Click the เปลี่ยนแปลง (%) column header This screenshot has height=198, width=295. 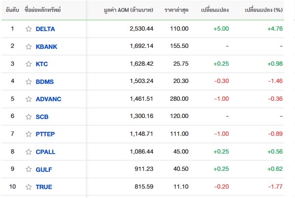coord(263,10)
